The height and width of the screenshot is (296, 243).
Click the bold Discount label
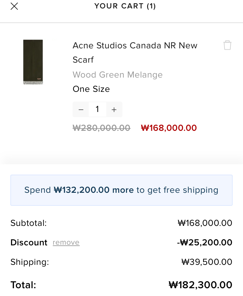click(29, 242)
